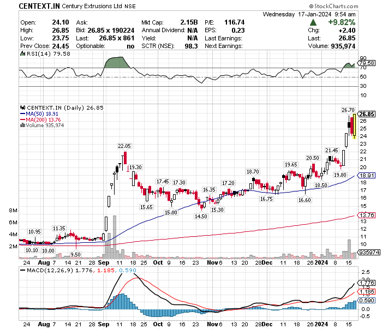The width and height of the screenshot is (382, 329).
Task: Click the CENTEXT.IN ticker symbol in header
Action: [x=39, y=6]
